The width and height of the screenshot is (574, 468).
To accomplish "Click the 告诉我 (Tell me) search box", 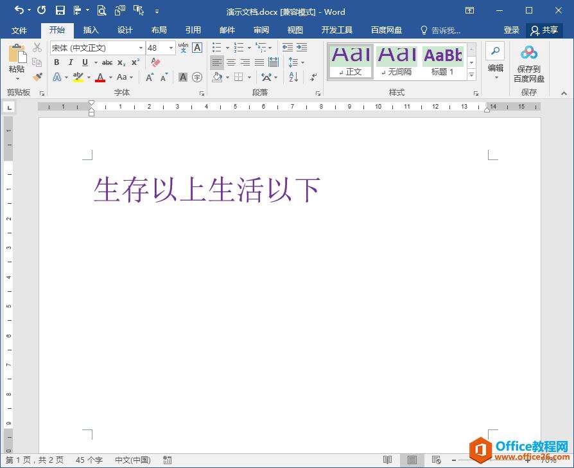I will point(440,30).
